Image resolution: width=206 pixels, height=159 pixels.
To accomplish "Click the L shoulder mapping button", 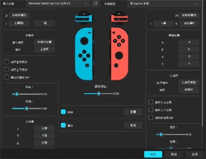I will click(19, 23).
